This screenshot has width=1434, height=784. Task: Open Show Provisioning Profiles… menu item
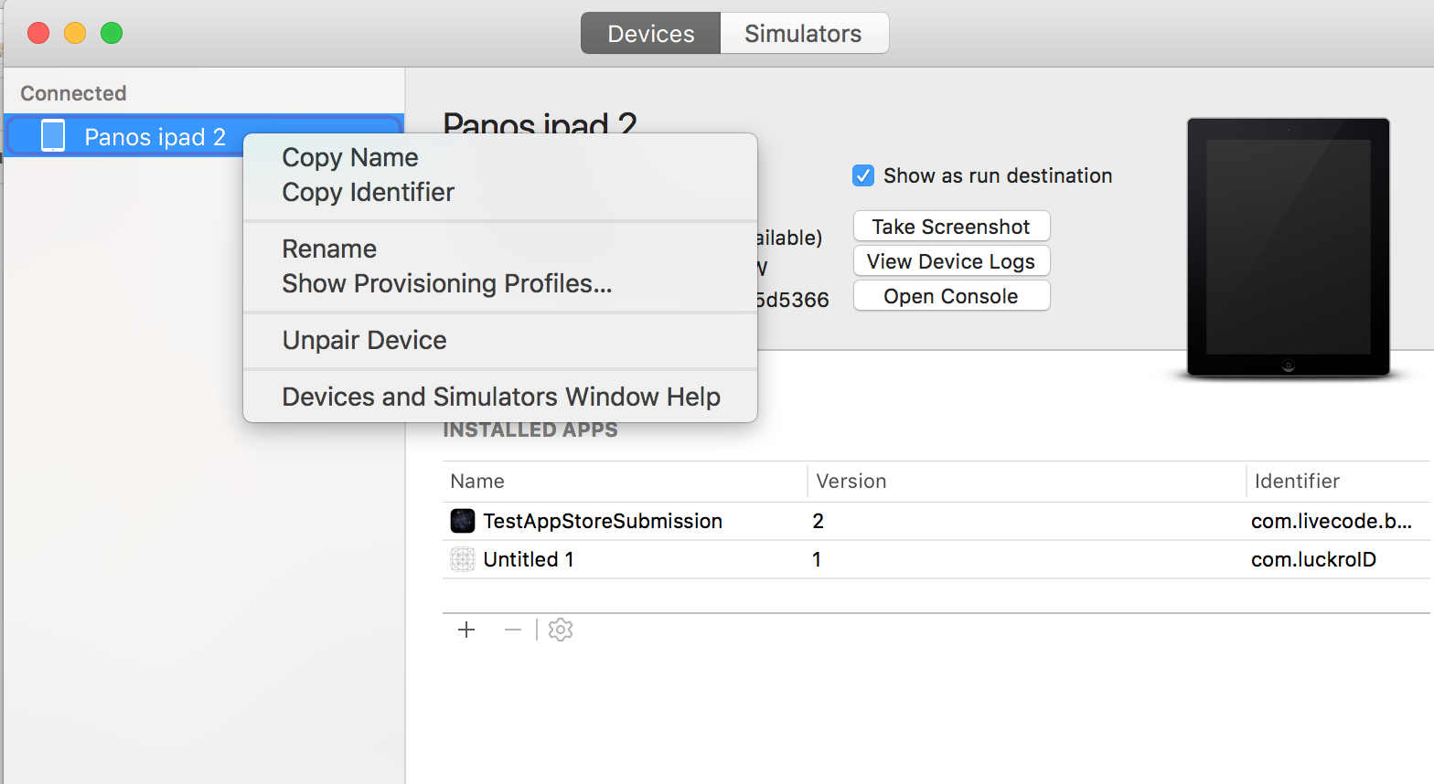pos(446,283)
